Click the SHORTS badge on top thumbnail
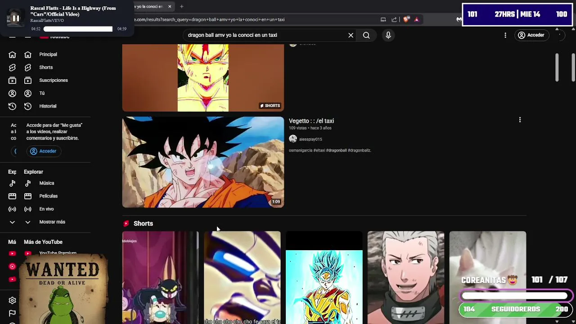The width and height of the screenshot is (576, 324). (270, 106)
